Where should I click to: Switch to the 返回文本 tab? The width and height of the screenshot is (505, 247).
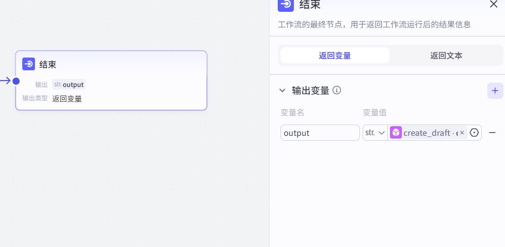pos(446,55)
